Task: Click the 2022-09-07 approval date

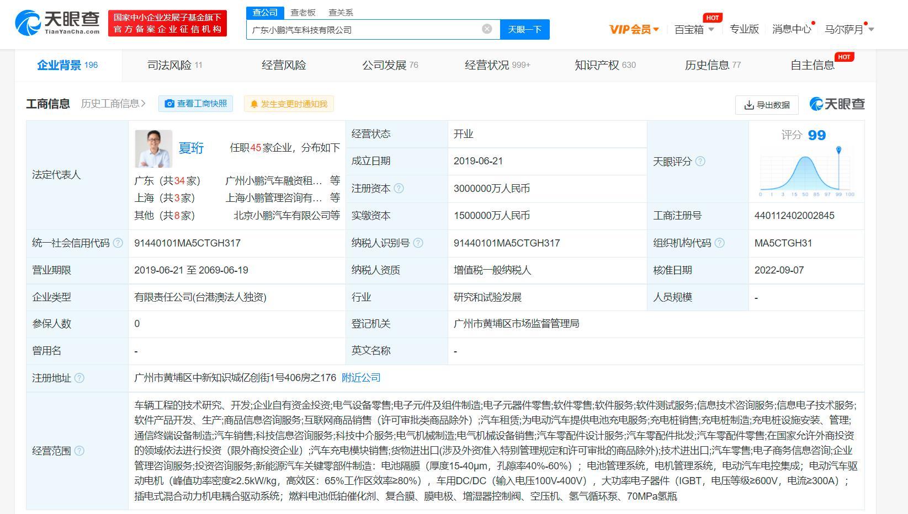Action: 779,270
